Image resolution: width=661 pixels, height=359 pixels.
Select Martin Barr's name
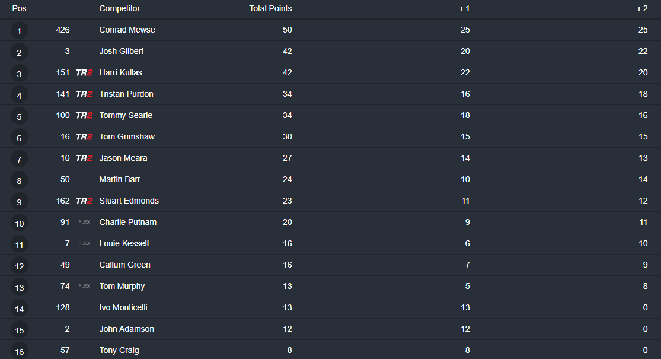click(120, 179)
